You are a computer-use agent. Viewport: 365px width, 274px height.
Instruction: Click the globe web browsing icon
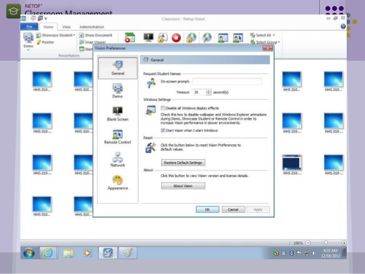tap(207, 38)
